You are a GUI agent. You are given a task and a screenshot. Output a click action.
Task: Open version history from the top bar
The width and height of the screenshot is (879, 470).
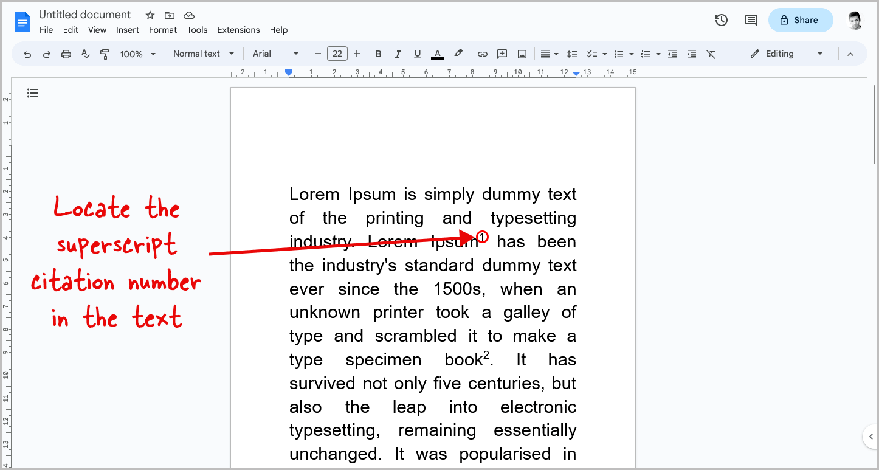721,20
